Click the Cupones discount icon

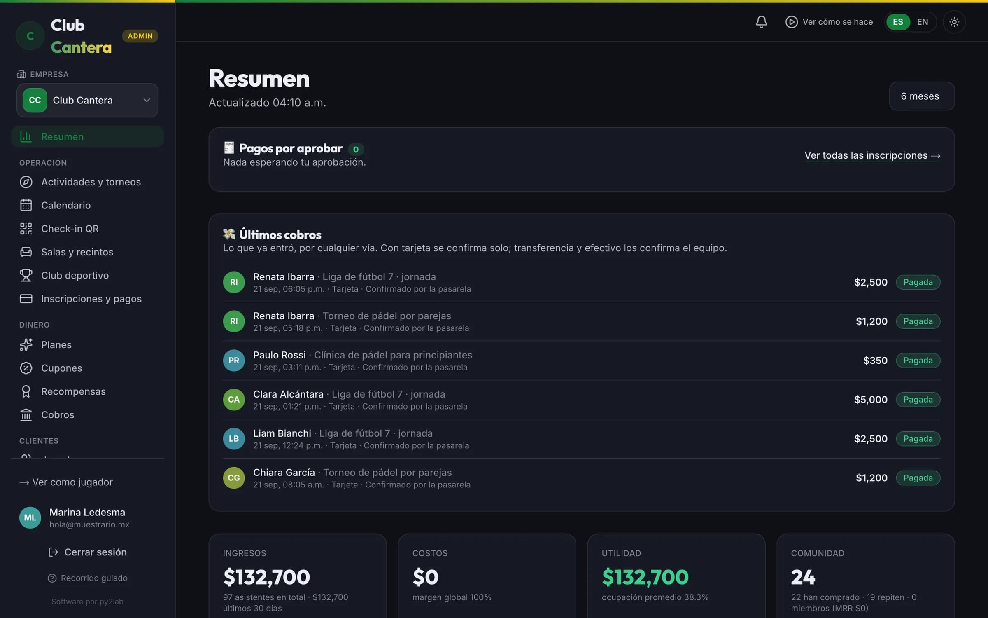[x=26, y=368]
